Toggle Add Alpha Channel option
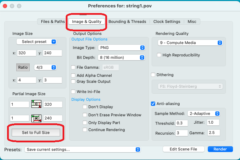This screenshot has width=240, height=160. [x=73, y=75]
